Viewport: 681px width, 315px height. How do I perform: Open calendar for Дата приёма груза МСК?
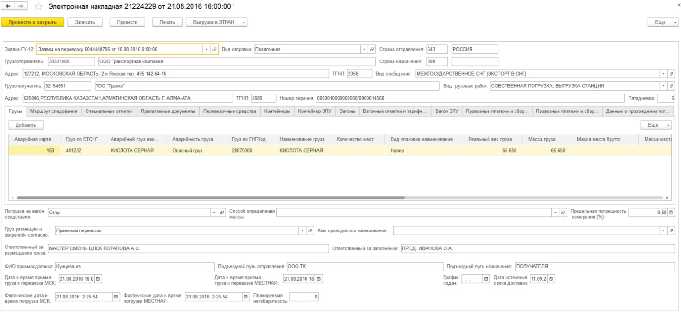pos(98,279)
